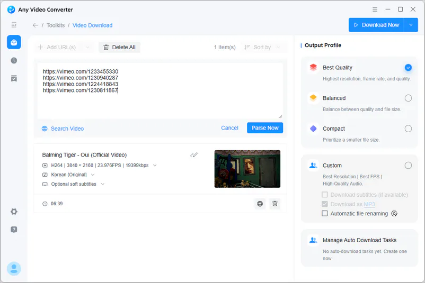Open the completed tasks sidebar icon
Image resolution: width=425 pixels, height=283 pixels.
(14, 78)
